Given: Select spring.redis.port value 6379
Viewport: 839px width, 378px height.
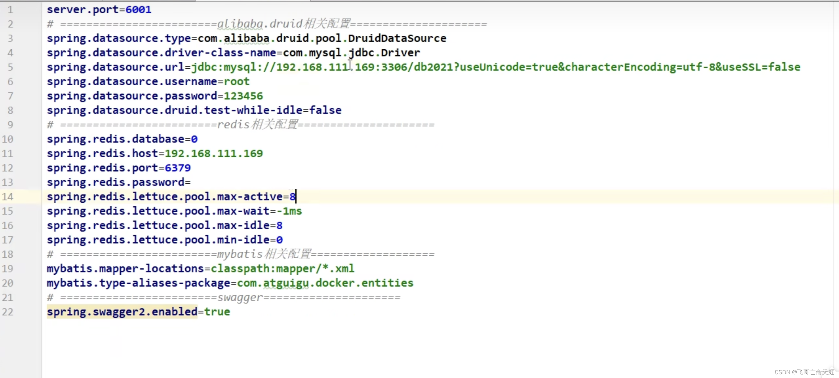Looking at the screenshot, I should click(177, 167).
